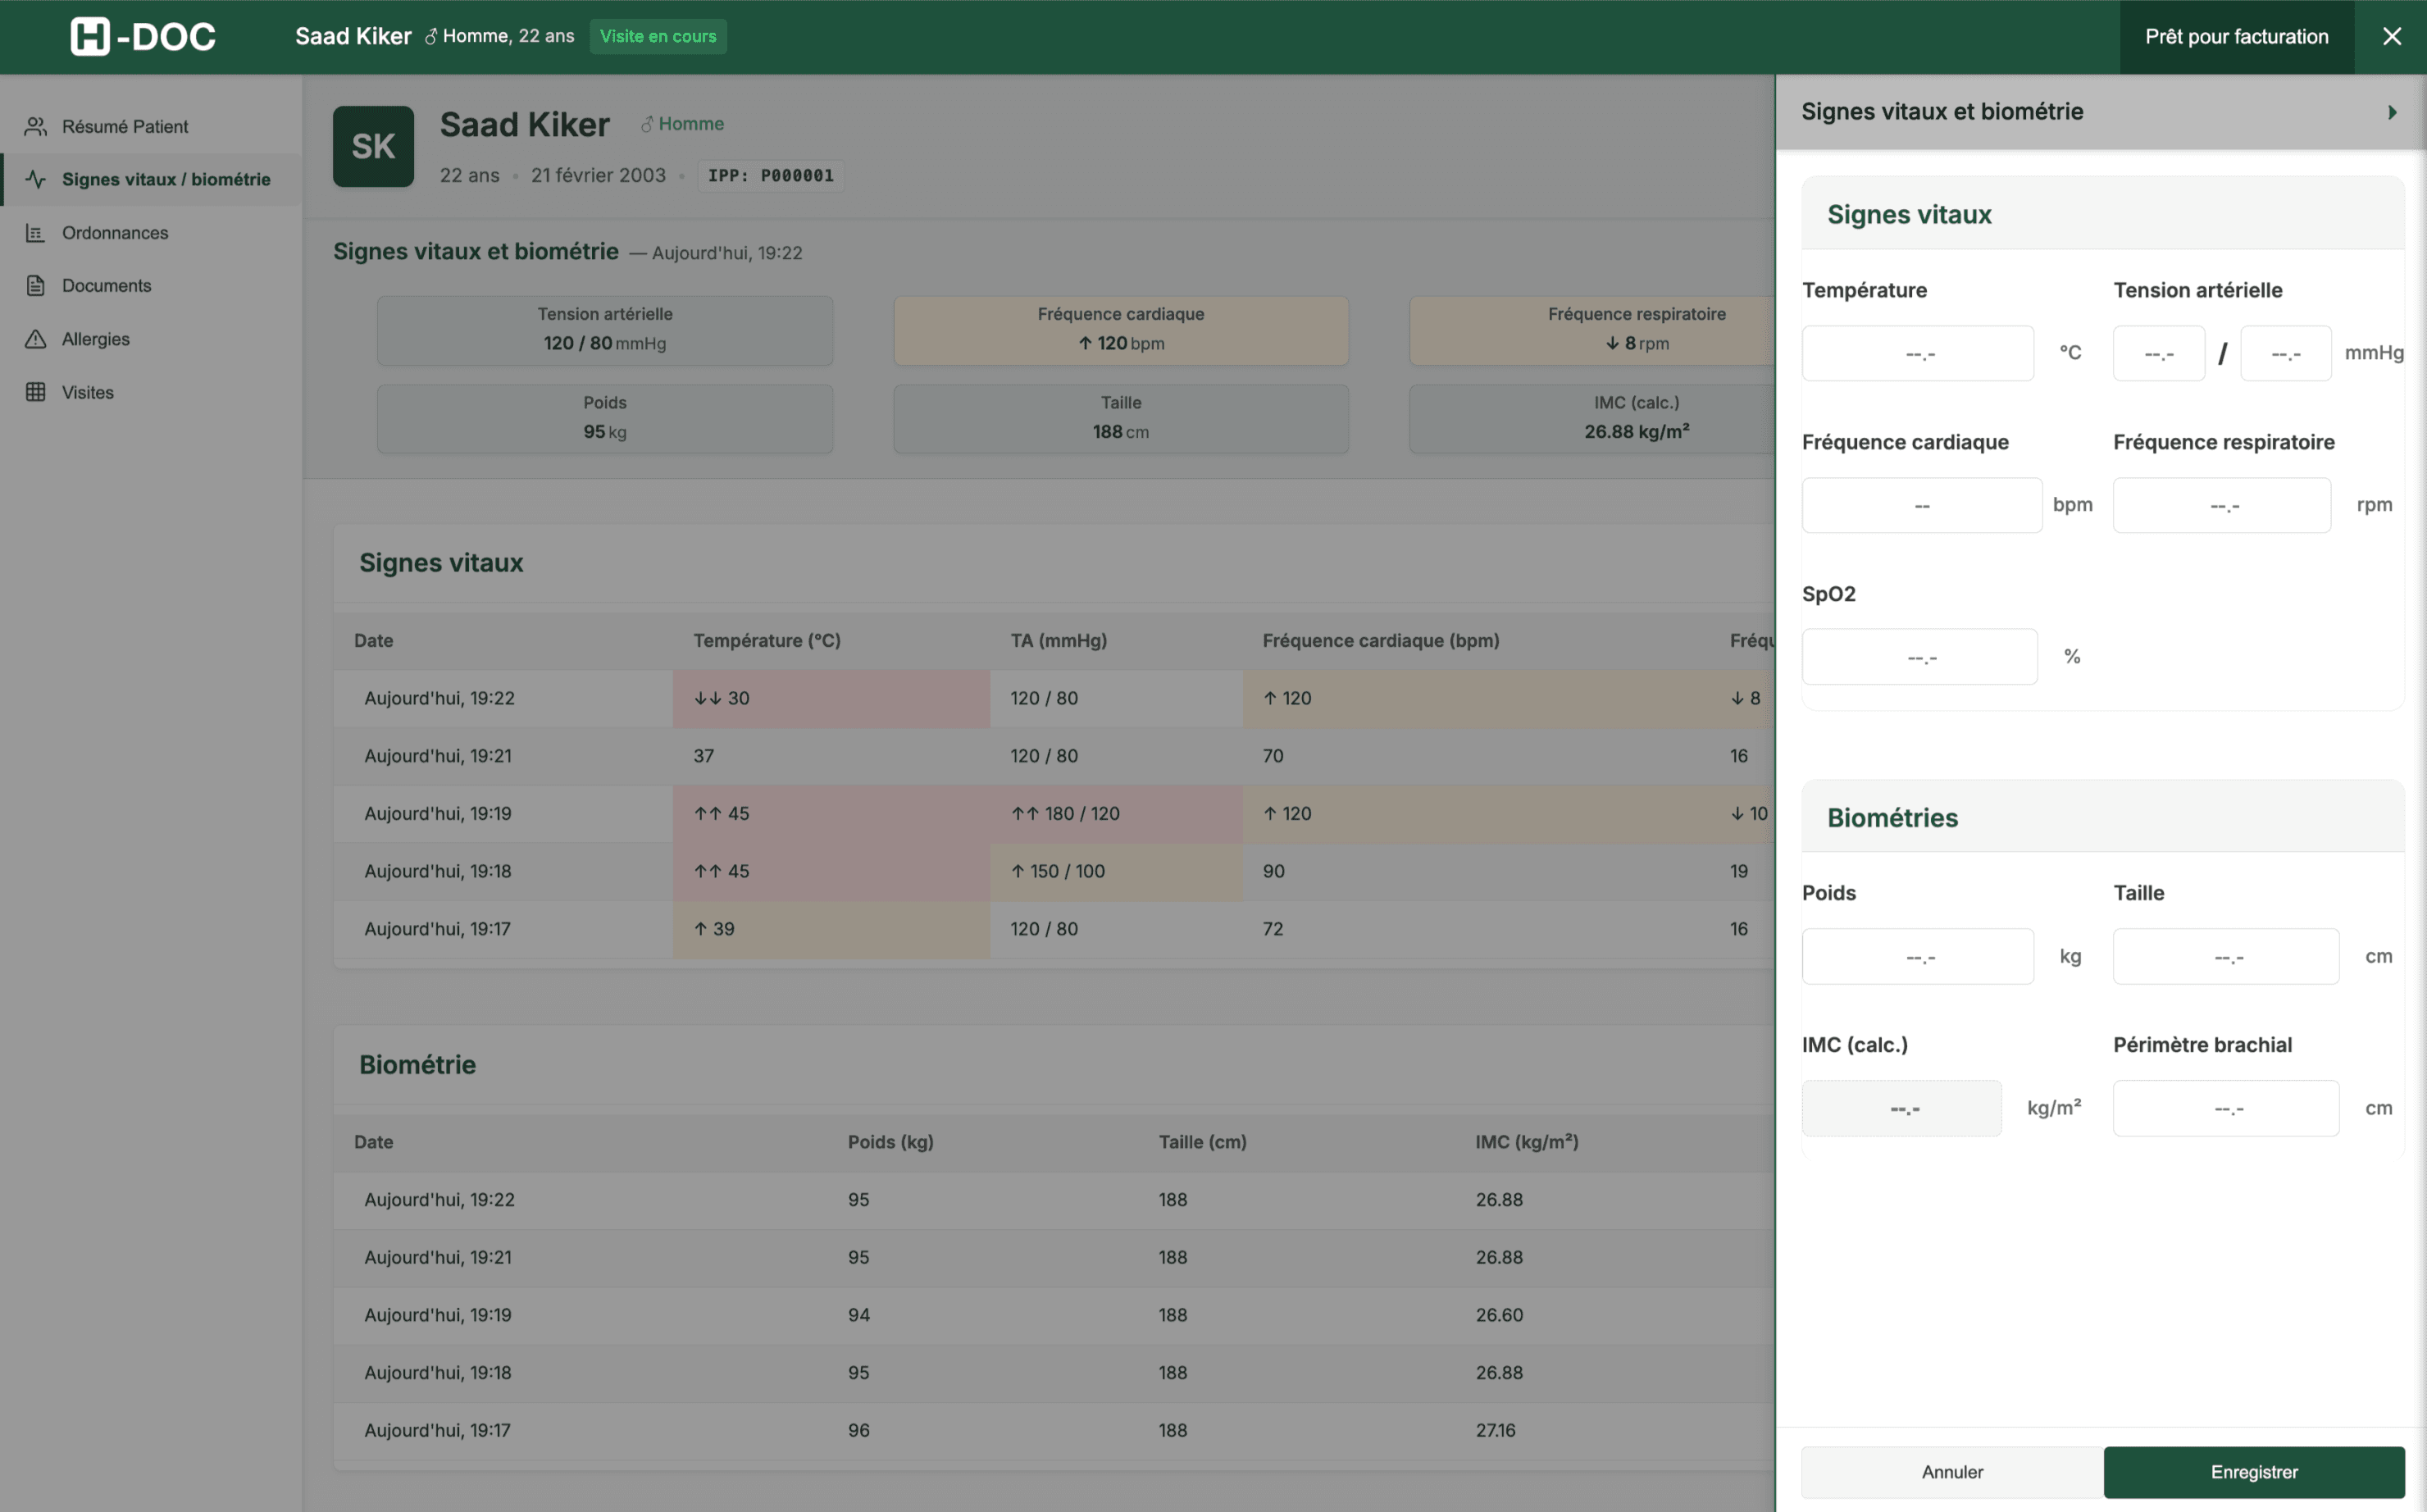Screen dimensions: 2427x1512
Task: Select the Résumé Patient person icon
Action: coord(36,126)
